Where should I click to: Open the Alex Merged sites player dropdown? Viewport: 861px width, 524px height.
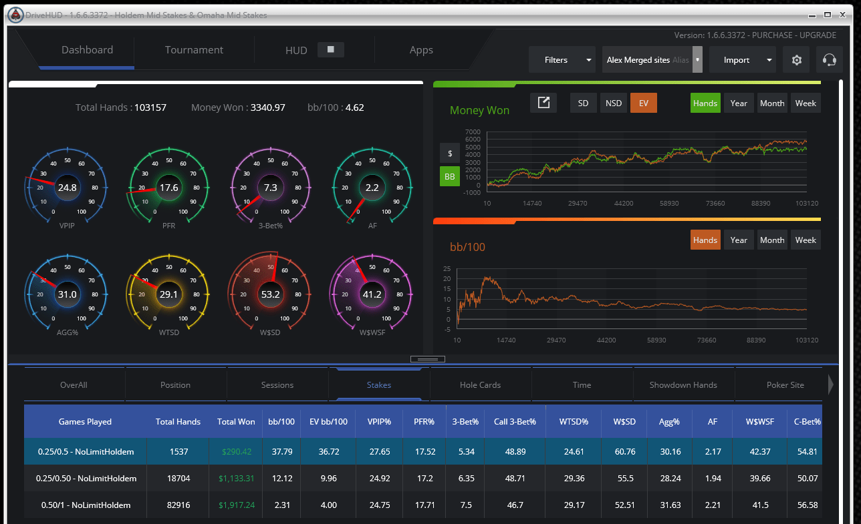[x=652, y=60]
